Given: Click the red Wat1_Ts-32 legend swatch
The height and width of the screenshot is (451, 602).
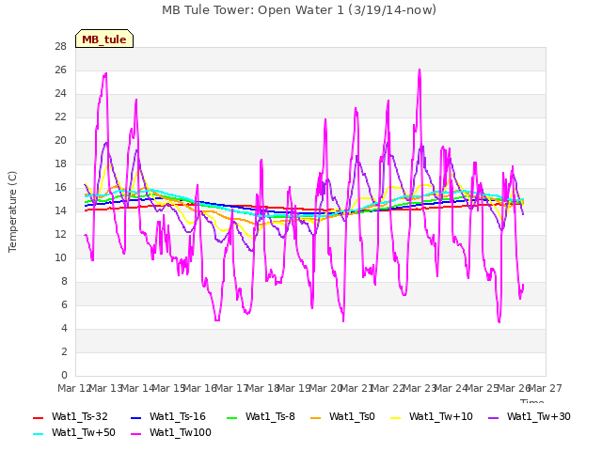Looking at the screenshot, I should click(38, 417).
